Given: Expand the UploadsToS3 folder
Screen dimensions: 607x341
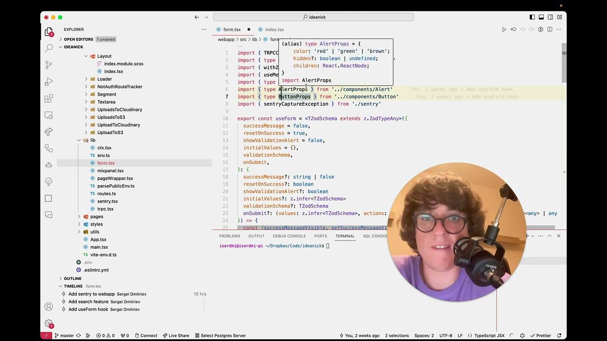Looking at the screenshot, I should tap(135, 117).
